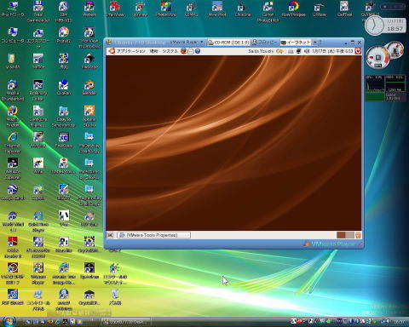Open the 場所 menu in Ubuntu panel
409x327 pixels.
(x=153, y=51)
